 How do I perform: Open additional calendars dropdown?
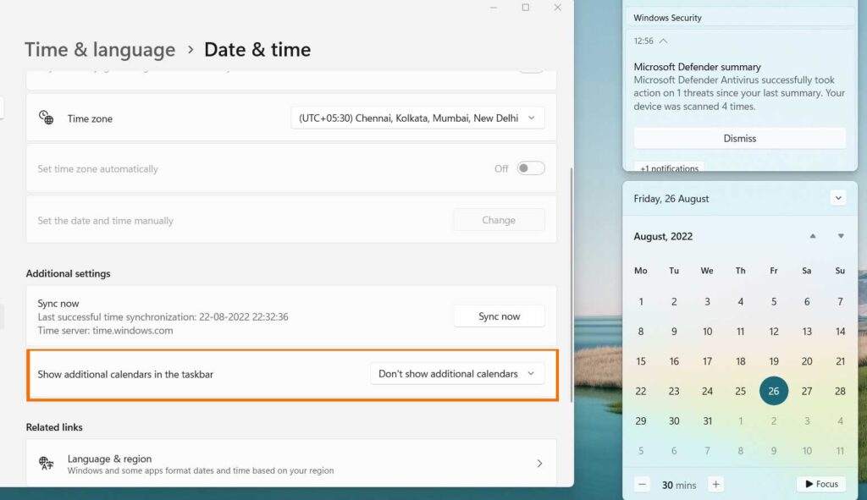click(456, 374)
